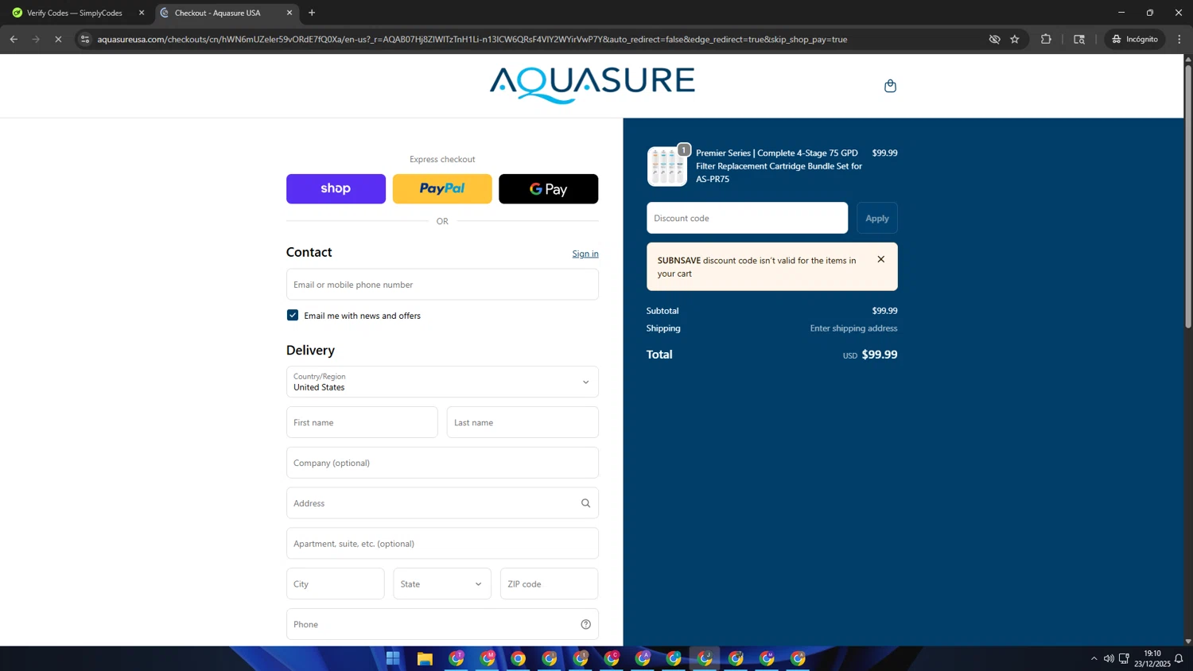Image resolution: width=1193 pixels, height=671 pixels.
Task: Click into the Address field
Action: tap(442, 503)
